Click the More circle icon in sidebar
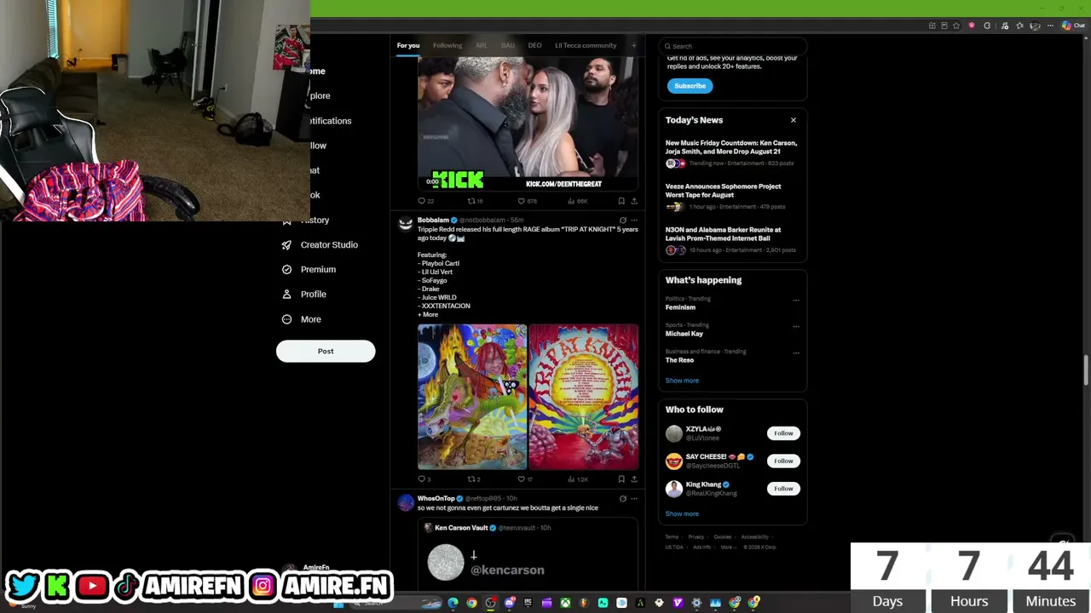This screenshot has height=613, width=1091. point(287,319)
